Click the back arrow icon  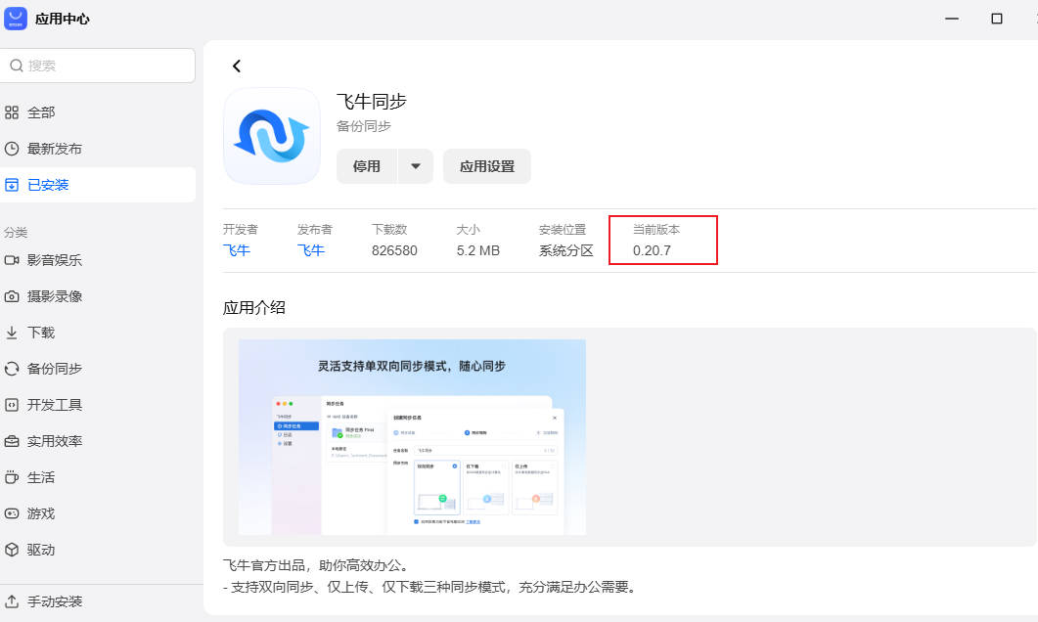[237, 67]
